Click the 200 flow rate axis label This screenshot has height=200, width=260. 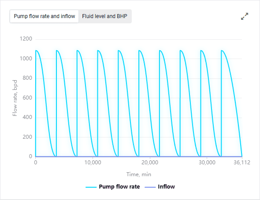tap(27, 137)
